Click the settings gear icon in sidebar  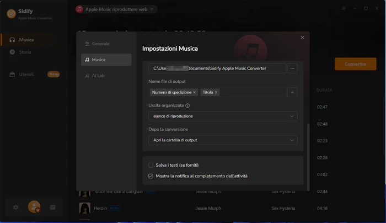tap(16, 207)
